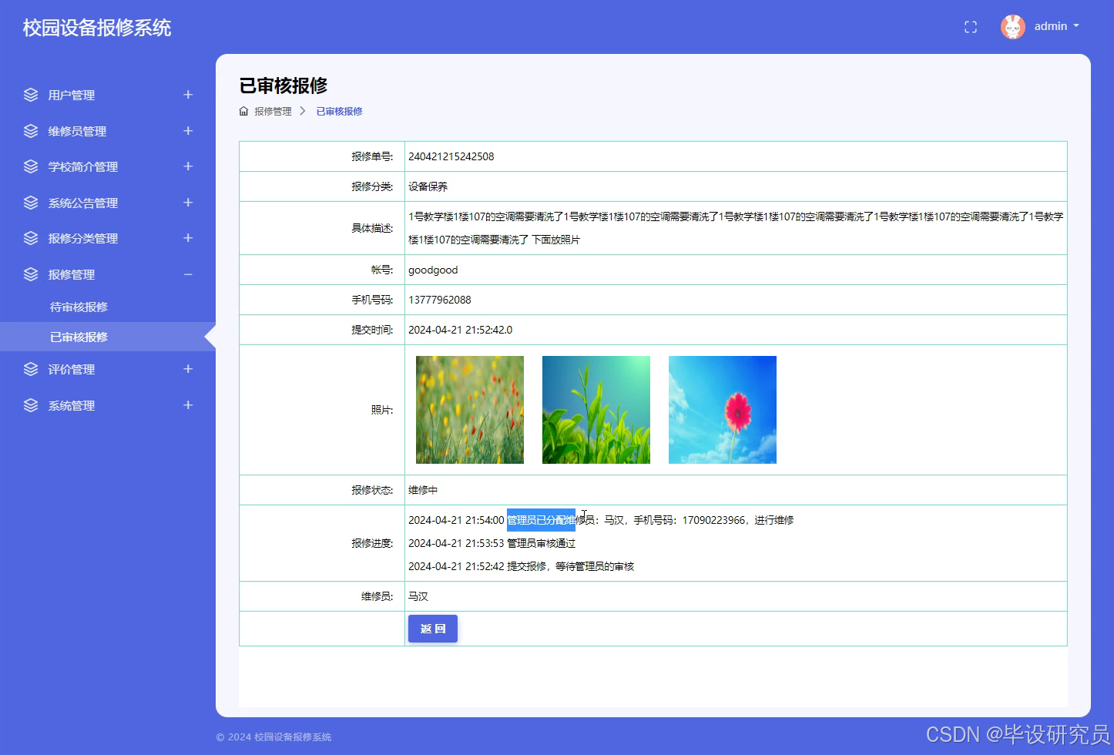
Task: Click the layers icon beside 系统管理
Action: (x=31, y=405)
